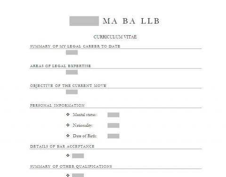Click the Summary of My Legal Career heading

coord(75,46)
